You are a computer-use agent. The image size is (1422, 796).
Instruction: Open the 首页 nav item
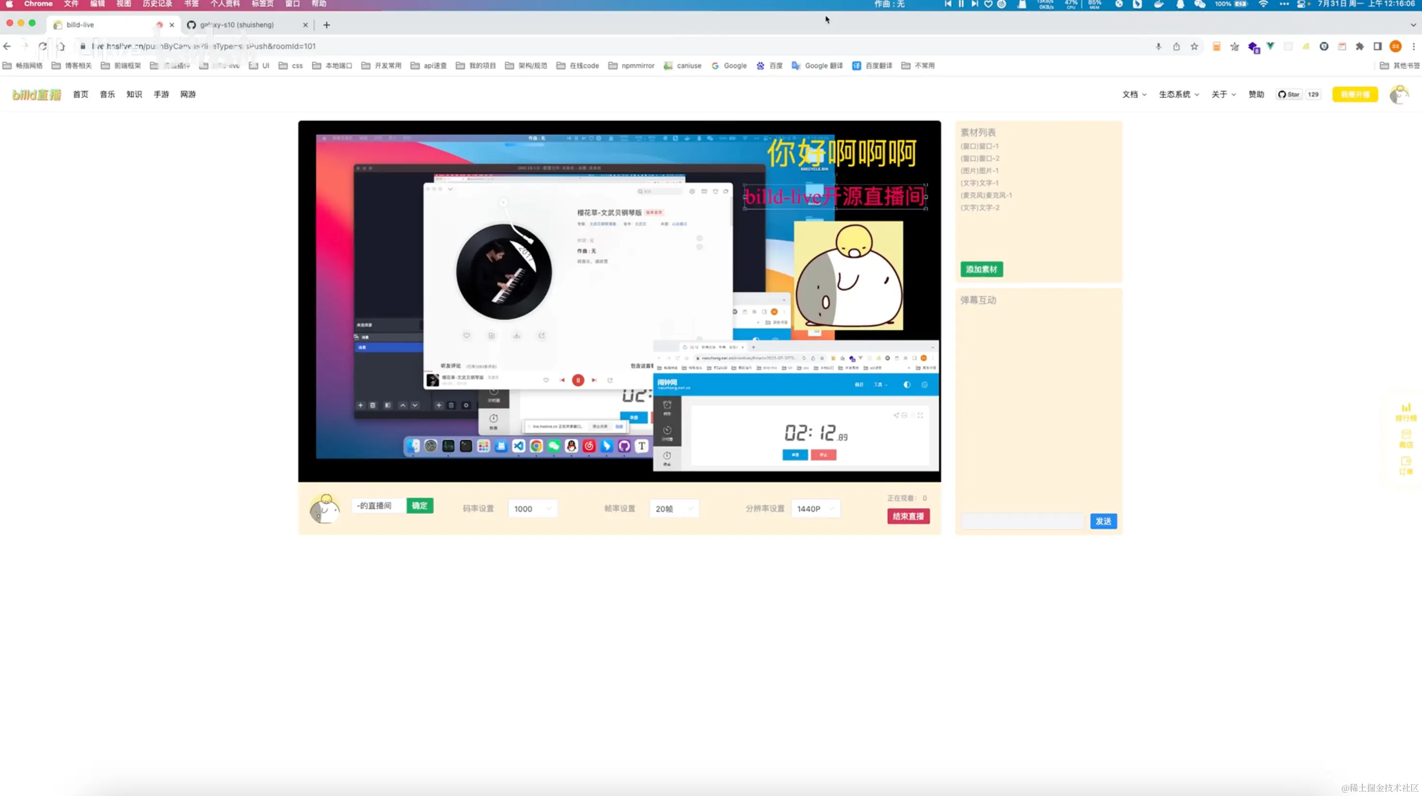(x=80, y=94)
